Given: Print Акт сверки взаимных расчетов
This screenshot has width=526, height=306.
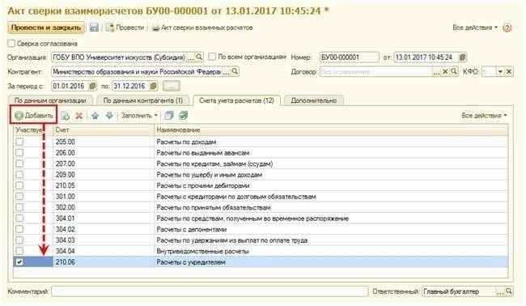Looking at the screenshot, I should click(x=202, y=28).
